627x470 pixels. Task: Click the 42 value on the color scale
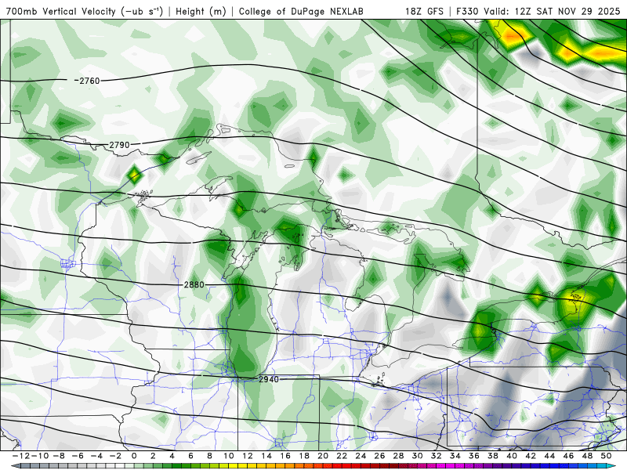click(531, 456)
